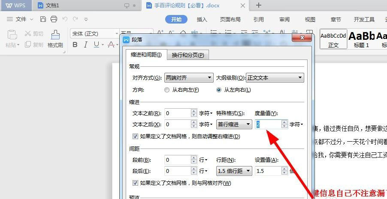Screen dimensions: 387x199
Task: Switch to the 文档1 document tab
Action: tap(86, 6)
